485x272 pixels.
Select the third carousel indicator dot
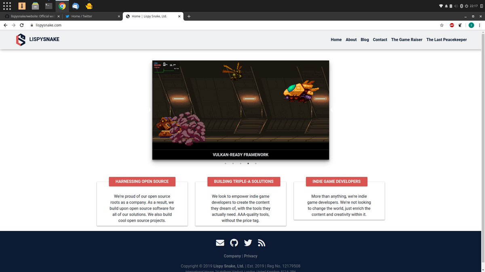pyautogui.click(x=240, y=164)
